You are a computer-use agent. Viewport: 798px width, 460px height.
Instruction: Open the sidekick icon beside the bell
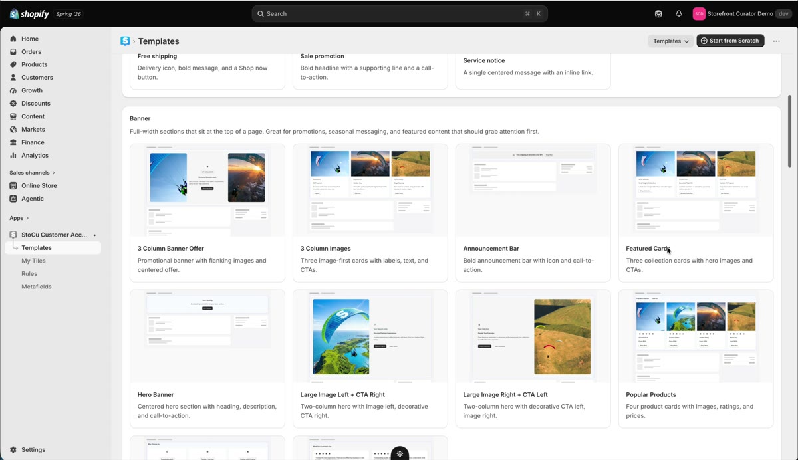point(658,13)
